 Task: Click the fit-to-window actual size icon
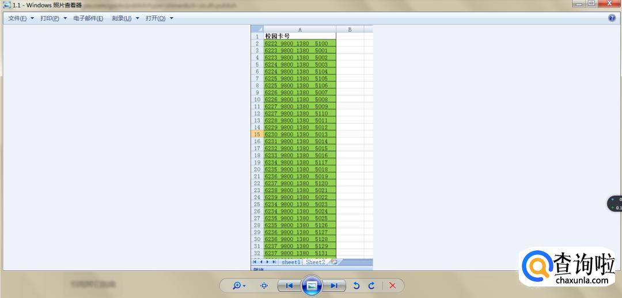tap(264, 285)
